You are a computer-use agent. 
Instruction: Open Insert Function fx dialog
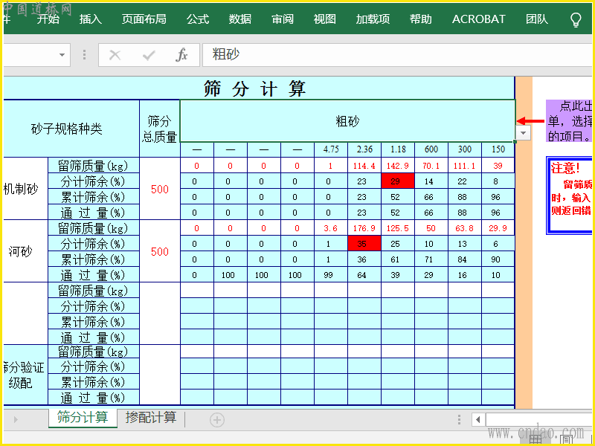181,55
